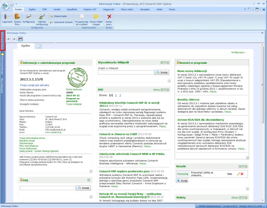
Task: Open the Rejestry VAT ribbon tab
Action: pos(90,9)
